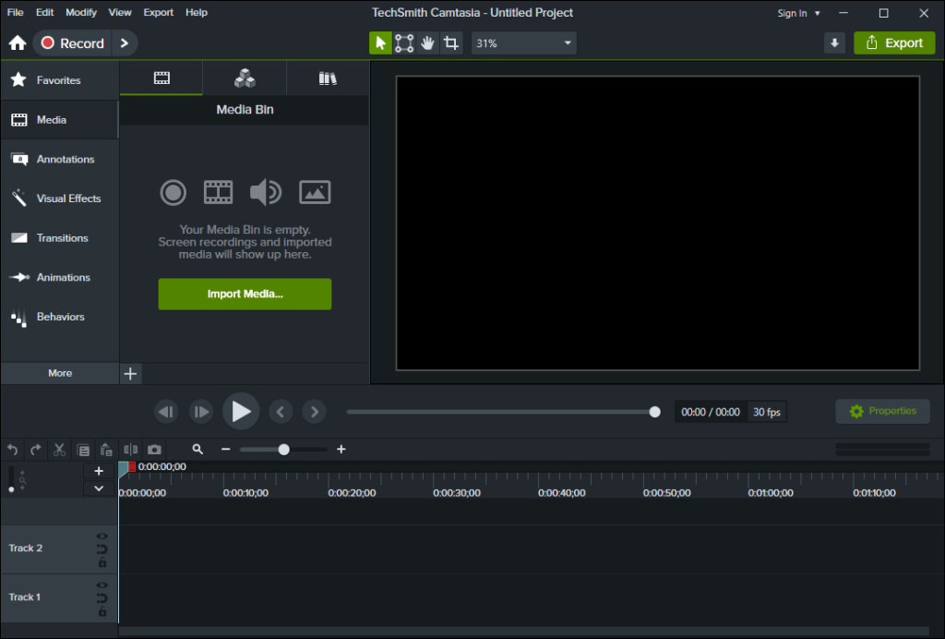The height and width of the screenshot is (639, 945).
Task: Open the canvas zoom 31% dropdown
Action: (524, 43)
